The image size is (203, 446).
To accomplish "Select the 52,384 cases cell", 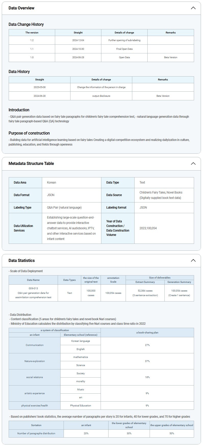I will 145,293.
